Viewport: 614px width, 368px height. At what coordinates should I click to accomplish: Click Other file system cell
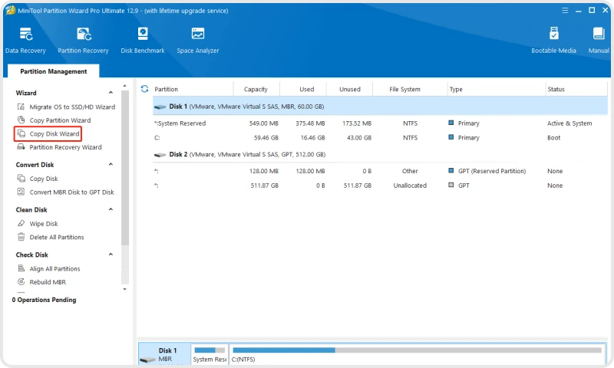point(410,171)
